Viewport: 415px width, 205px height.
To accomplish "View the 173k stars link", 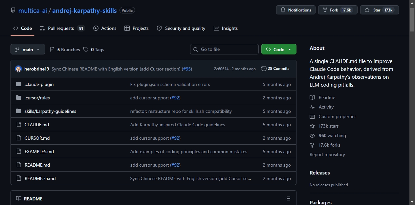I will pos(324,126).
